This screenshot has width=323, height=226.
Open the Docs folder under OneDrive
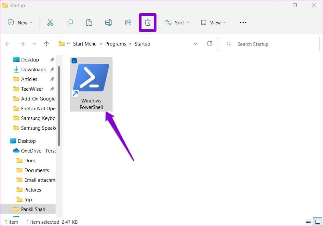click(x=30, y=161)
